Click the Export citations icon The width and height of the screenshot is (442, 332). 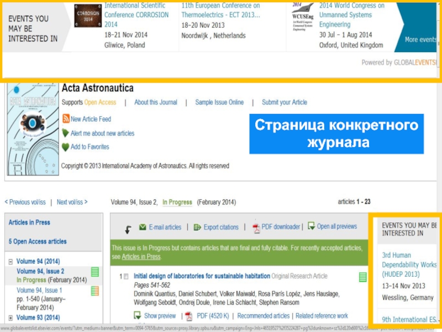pos(198,227)
